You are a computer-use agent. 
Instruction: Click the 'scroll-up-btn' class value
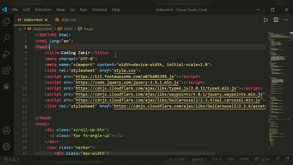pyautogui.click(x=89, y=130)
